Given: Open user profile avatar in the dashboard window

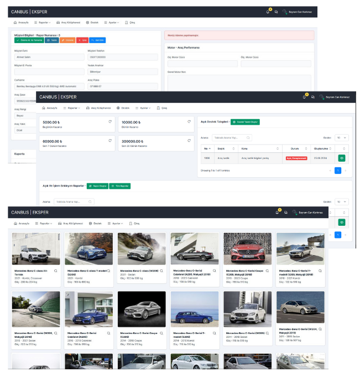Looking at the screenshot, I should tap(321, 97).
